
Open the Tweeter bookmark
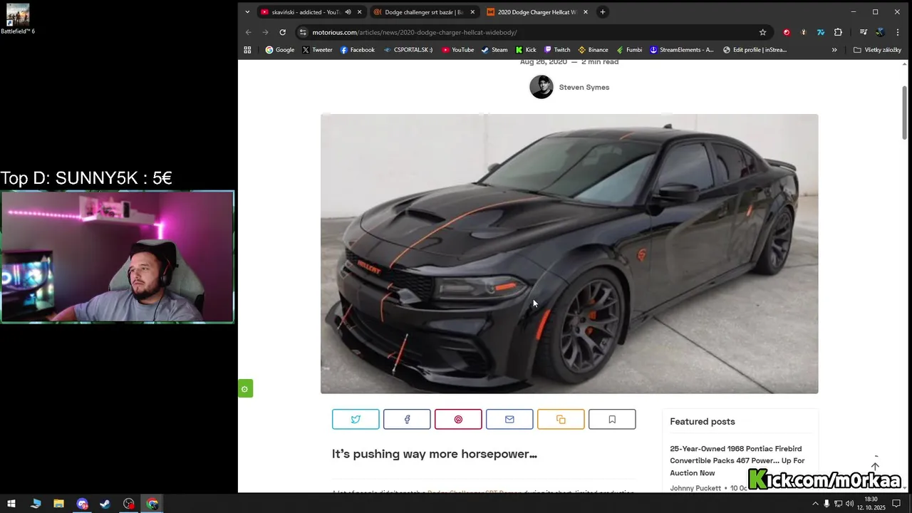pyautogui.click(x=317, y=50)
